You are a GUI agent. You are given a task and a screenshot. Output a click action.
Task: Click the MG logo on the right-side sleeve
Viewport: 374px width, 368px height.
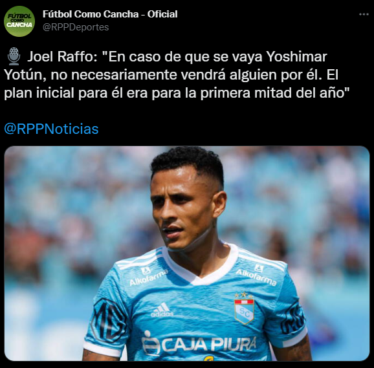coord(292,318)
